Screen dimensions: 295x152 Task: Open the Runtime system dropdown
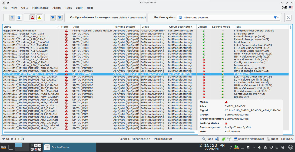229,18
